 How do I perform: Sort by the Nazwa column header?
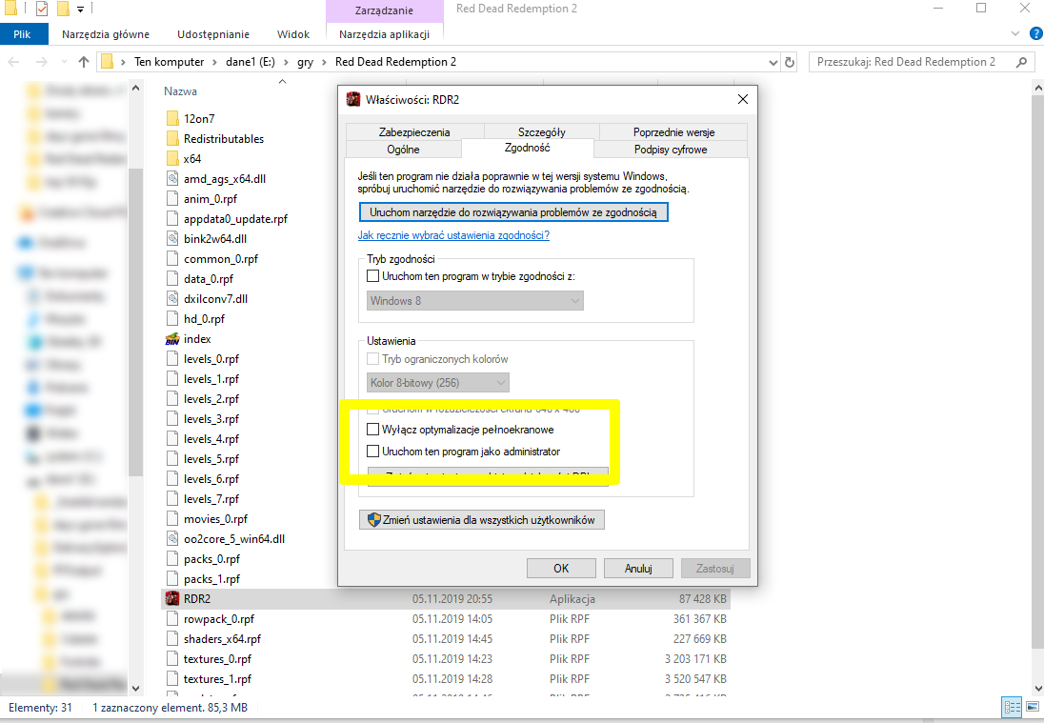pos(180,91)
